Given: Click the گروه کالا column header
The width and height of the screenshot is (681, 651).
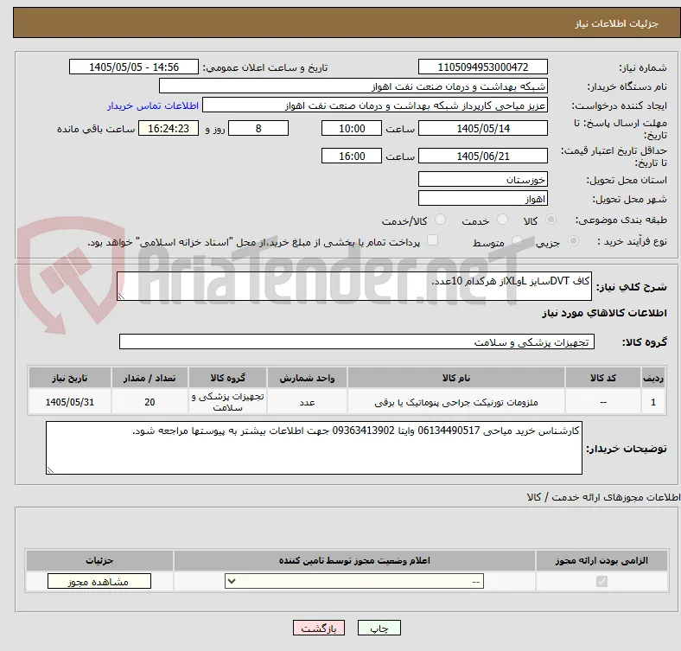Looking at the screenshot, I should pos(227,378).
